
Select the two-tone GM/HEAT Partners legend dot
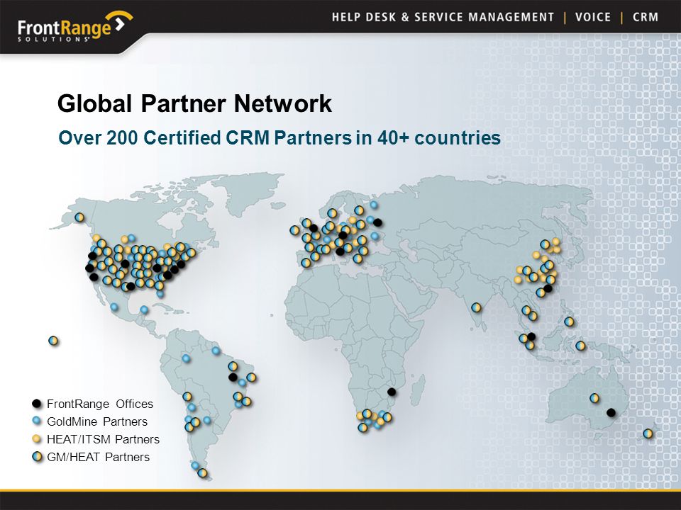coord(38,456)
